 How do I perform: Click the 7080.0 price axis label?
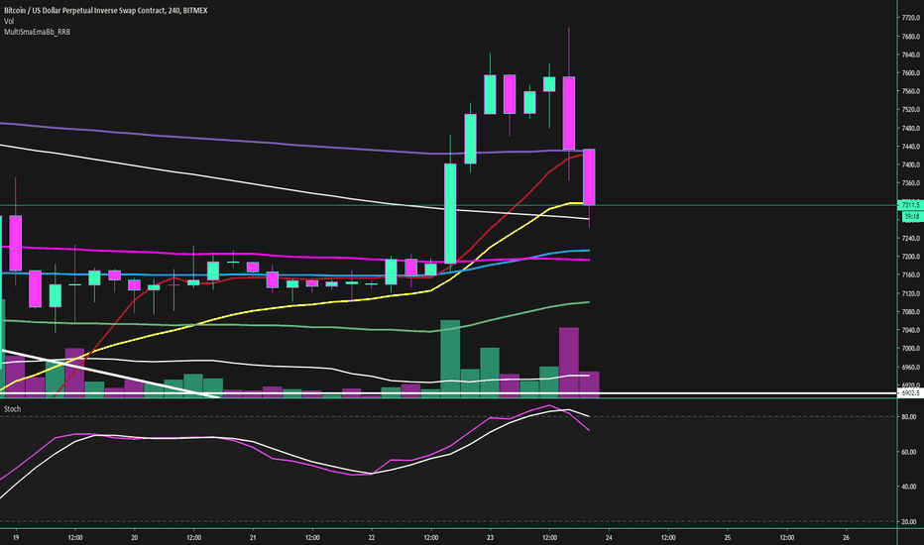click(910, 312)
